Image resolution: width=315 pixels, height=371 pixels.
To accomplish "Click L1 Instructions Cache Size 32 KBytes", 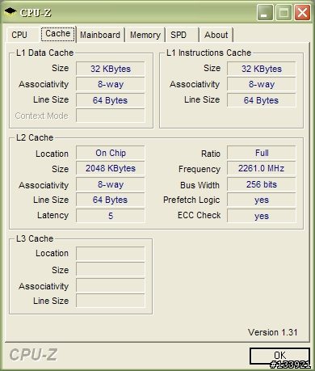I will 262,69.
